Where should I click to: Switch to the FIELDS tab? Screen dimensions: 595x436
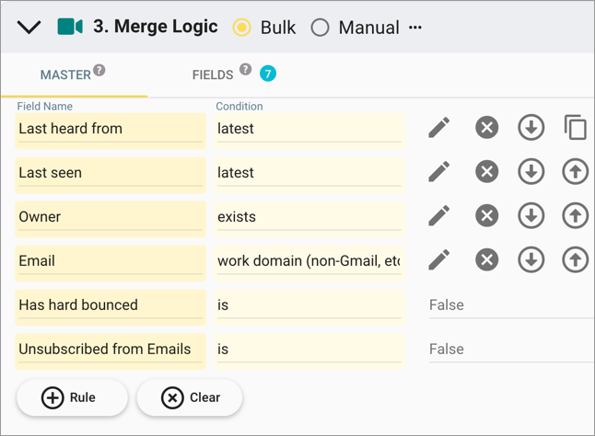213,75
